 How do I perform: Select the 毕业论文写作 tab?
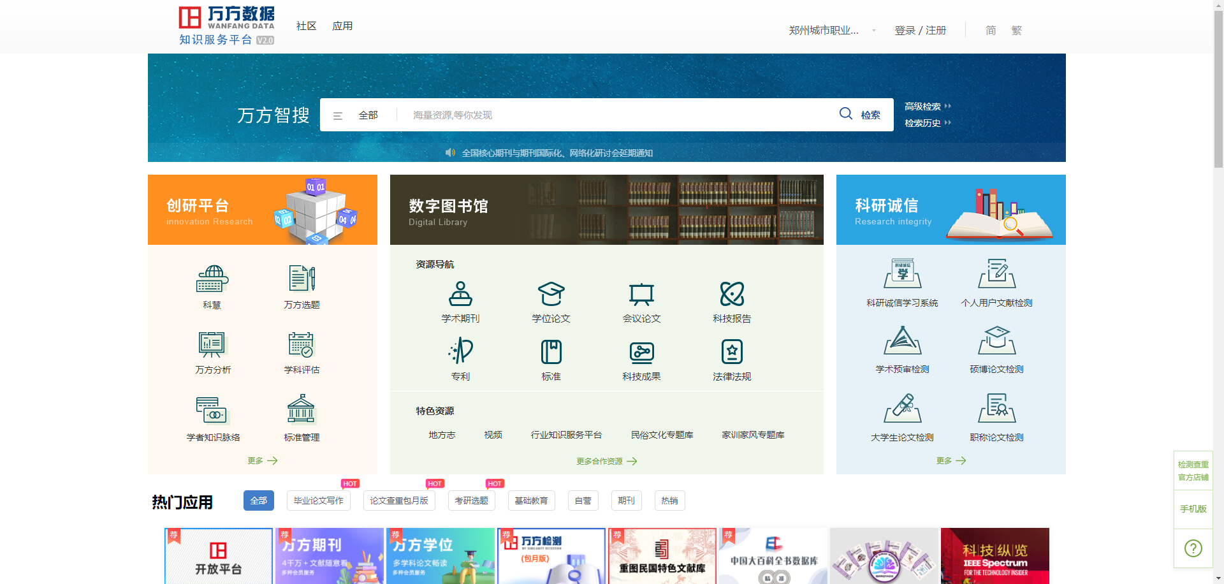(x=318, y=500)
